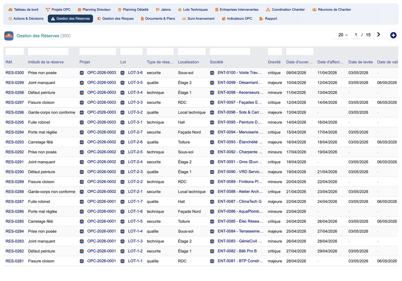Open the Lot column filter box
The image size is (402, 281).
click(131, 52)
